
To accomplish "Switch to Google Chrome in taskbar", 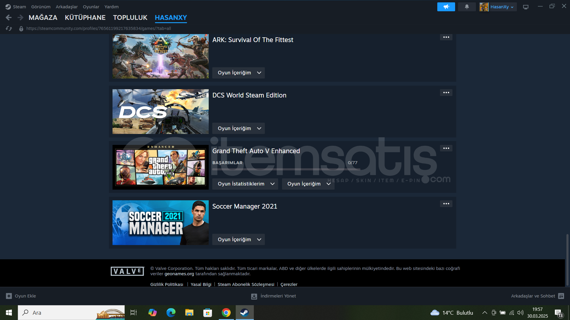I will [226, 313].
